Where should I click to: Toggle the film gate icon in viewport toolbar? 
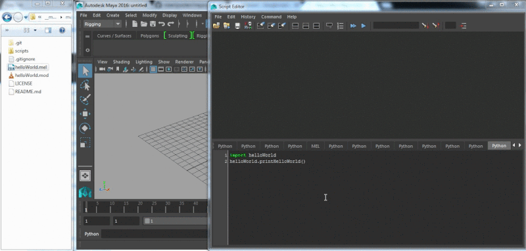[160, 70]
